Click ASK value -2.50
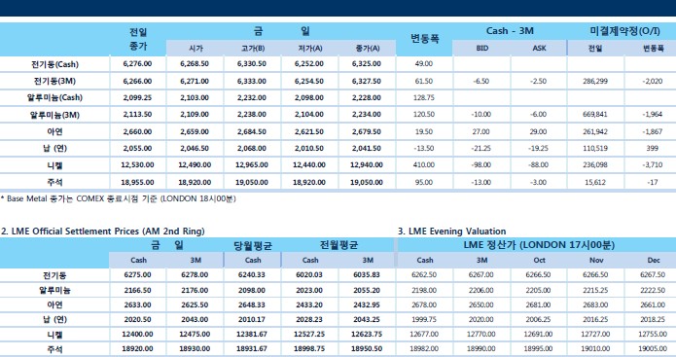Image resolution: width=676 pixels, height=357 pixels. click(538, 81)
